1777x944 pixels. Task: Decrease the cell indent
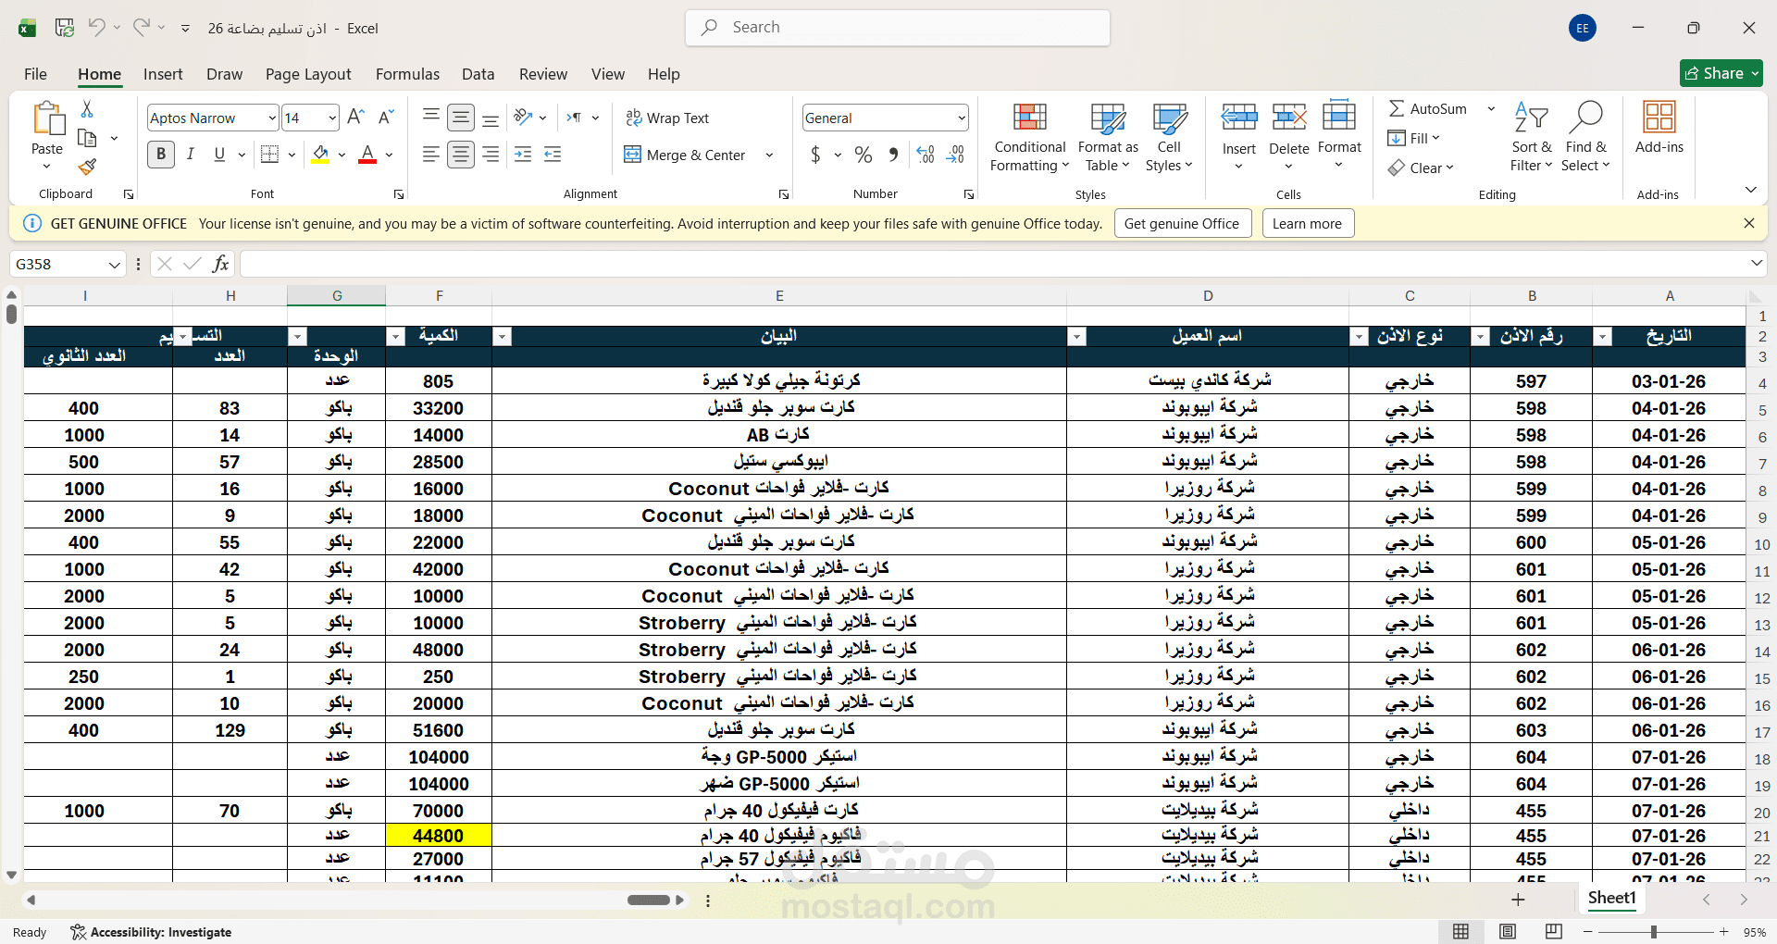point(523,155)
